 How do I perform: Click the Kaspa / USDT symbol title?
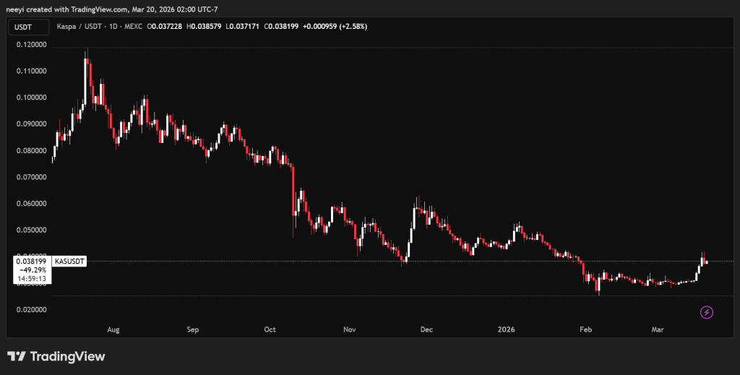click(x=78, y=27)
